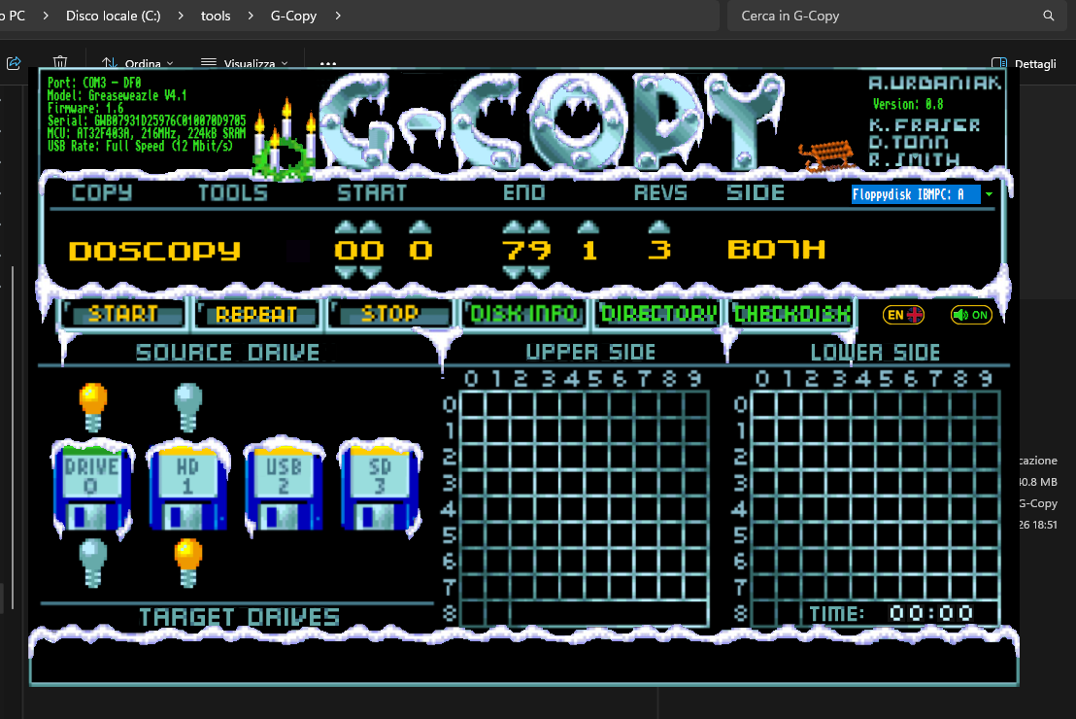Click the Cerca in G-Copy search field

(884, 16)
